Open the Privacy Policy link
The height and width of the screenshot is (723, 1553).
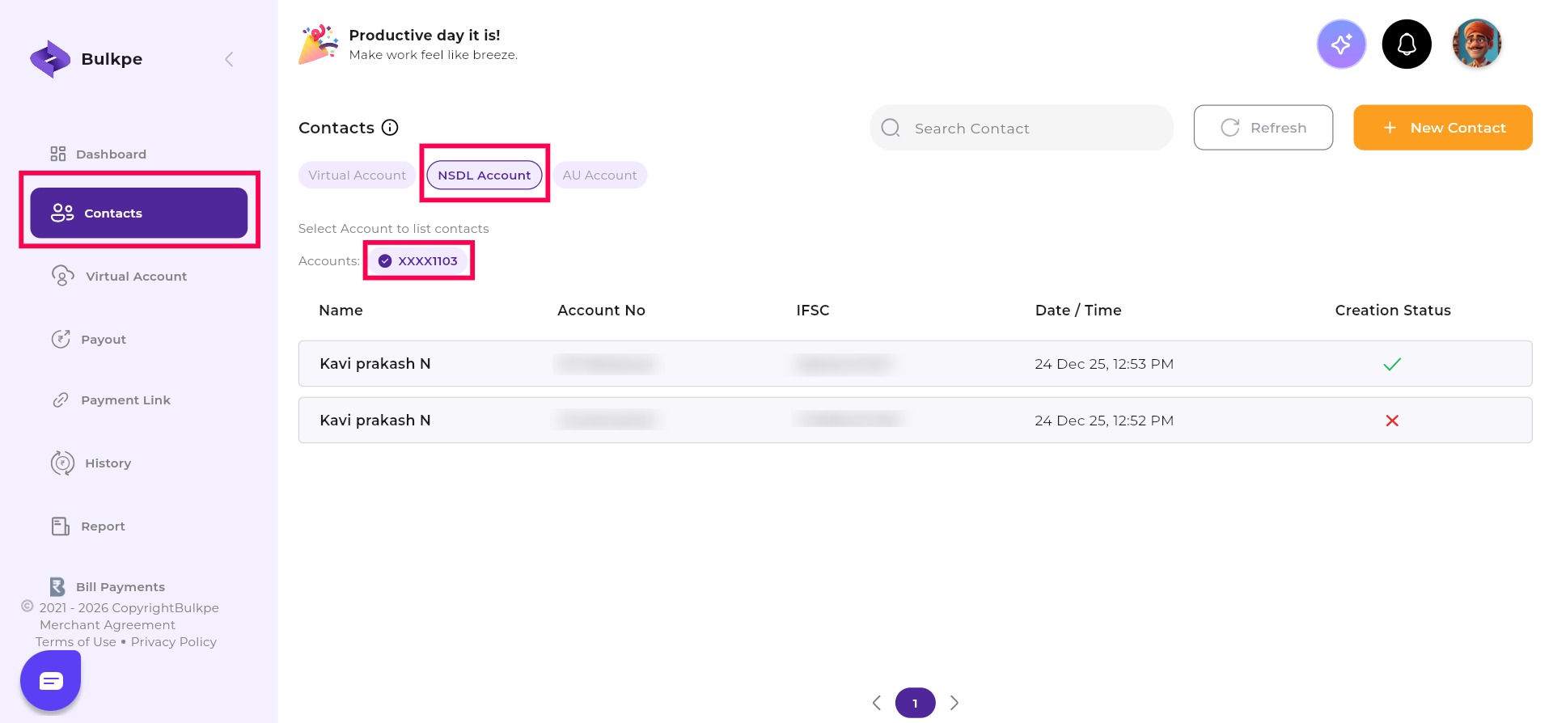point(173,642)
